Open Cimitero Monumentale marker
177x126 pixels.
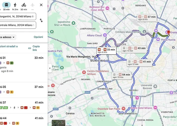tap(144, 32)
